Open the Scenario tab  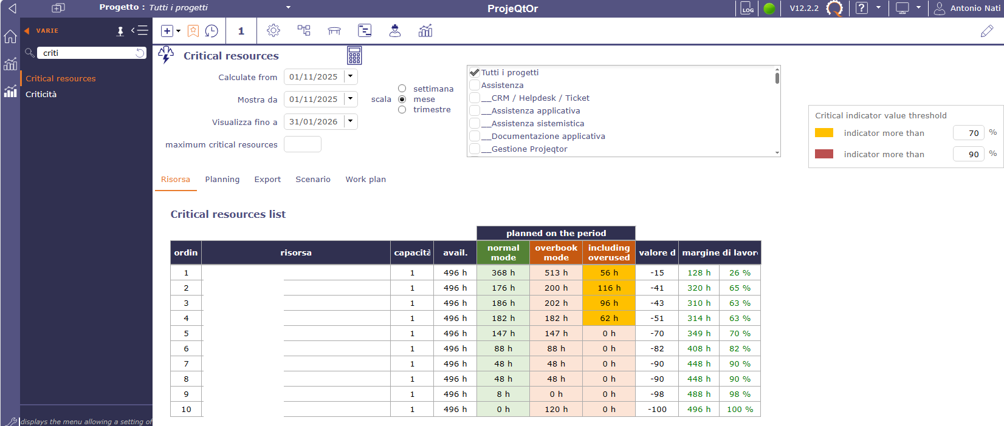click(313, 180)
